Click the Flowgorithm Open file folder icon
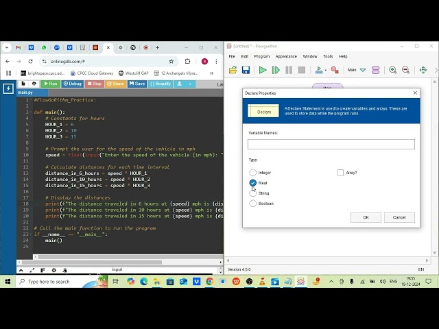This screenshot has width=439, height=329. 233,70
